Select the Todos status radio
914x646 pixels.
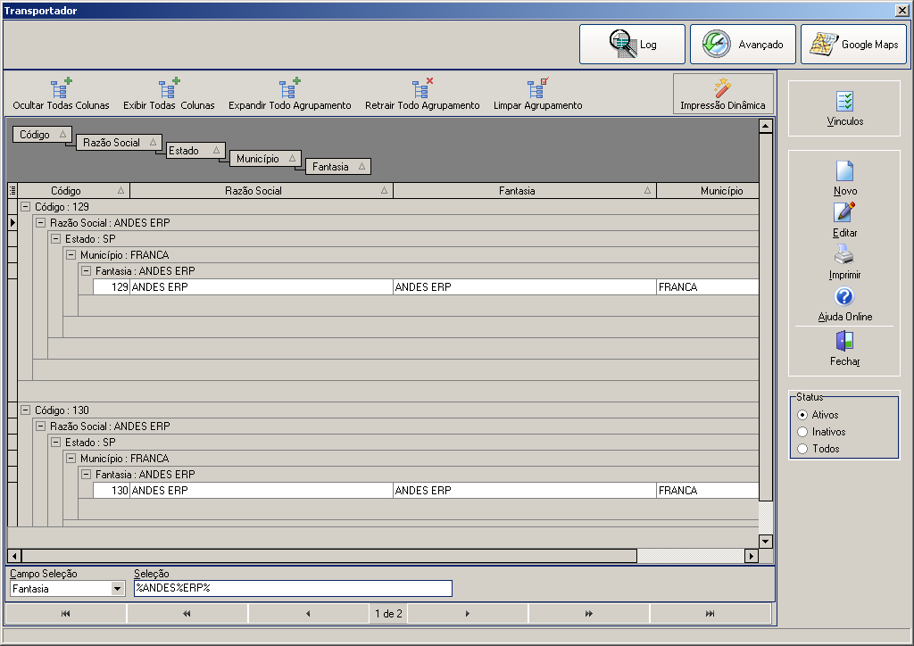coord(802,449)
